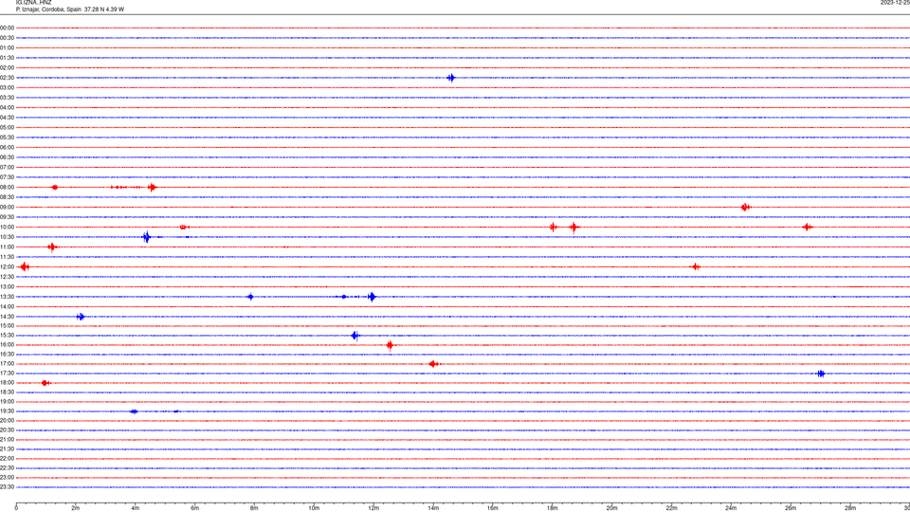Image resolution: width=910 pixels, height=512 pixels.
Task: Click the '19:30' time label
Action: [x=7, y=411]
